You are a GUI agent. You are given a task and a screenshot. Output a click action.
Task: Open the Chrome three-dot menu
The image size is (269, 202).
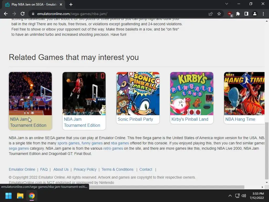tap(263, 14)
